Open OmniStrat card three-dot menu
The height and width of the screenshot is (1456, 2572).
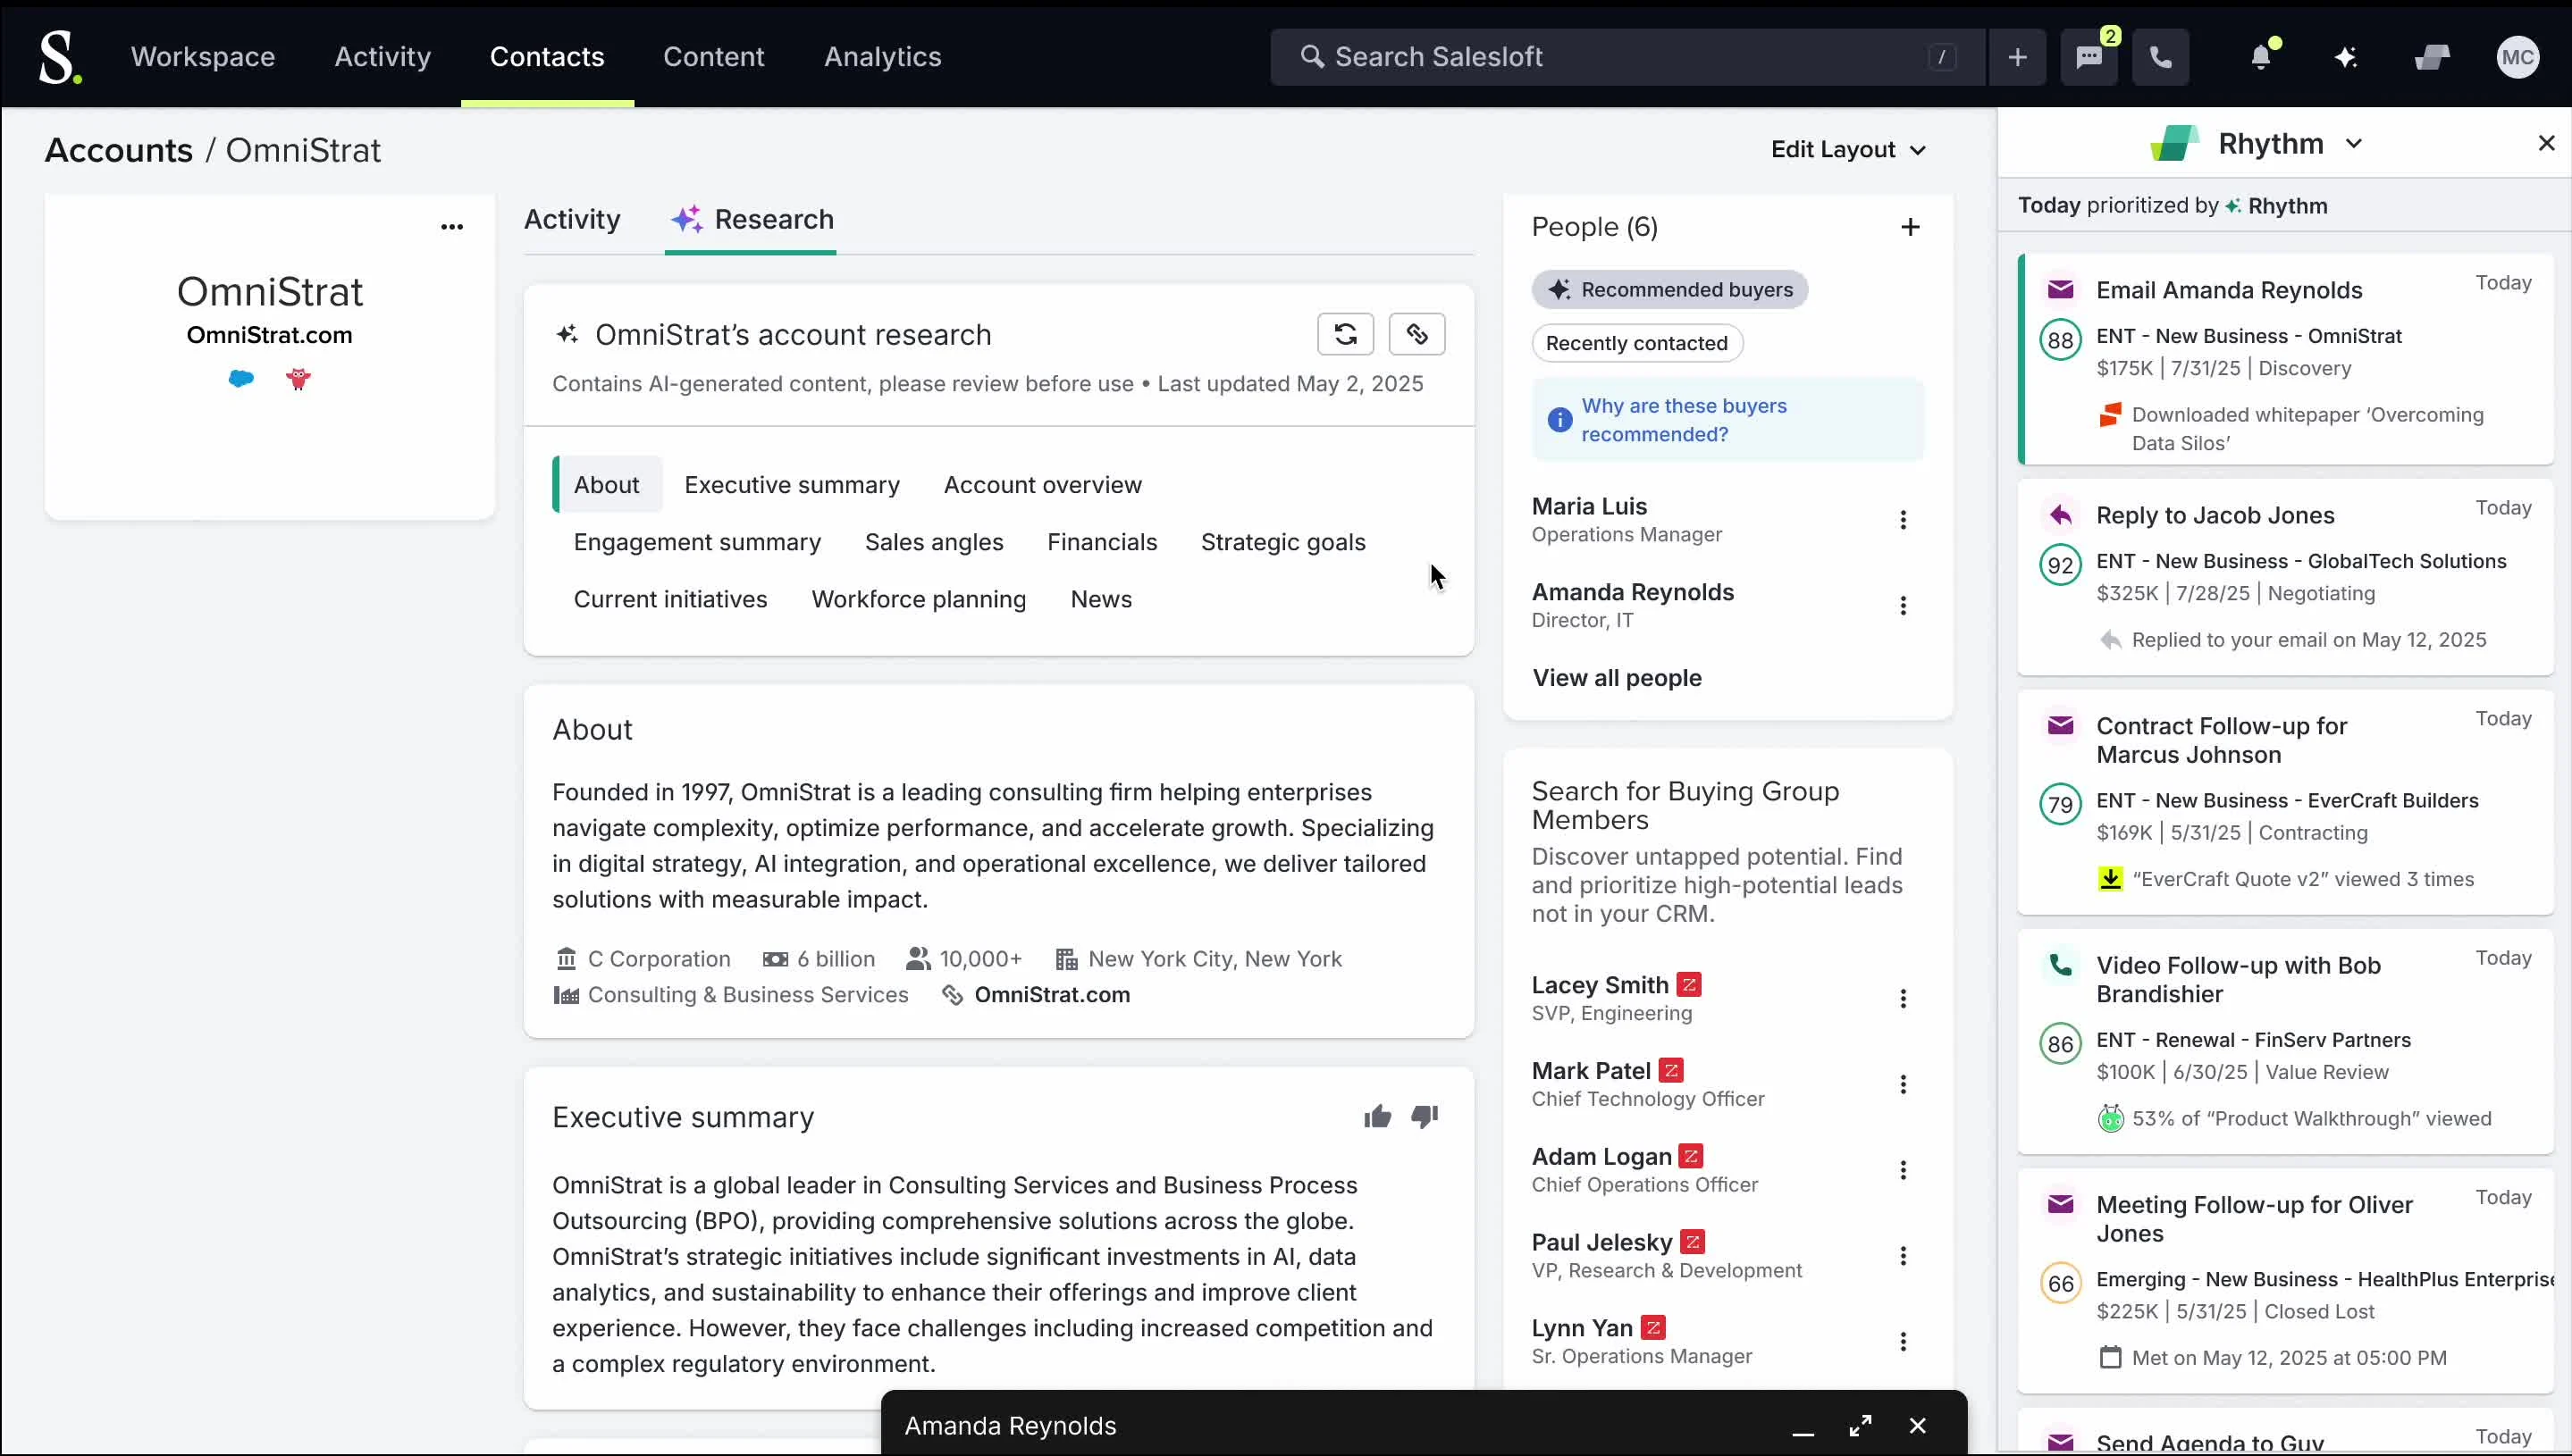pyautogui.click(x=452, y=227)
